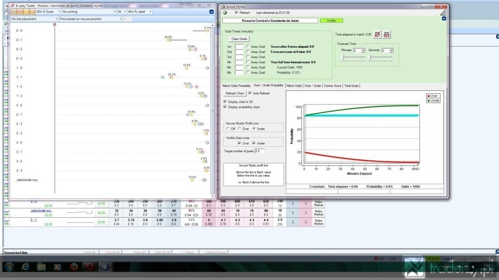Screen dimensions: 499x280
Task: Tick the 2nd Away Goal checkbox
Action: point(248,52)
